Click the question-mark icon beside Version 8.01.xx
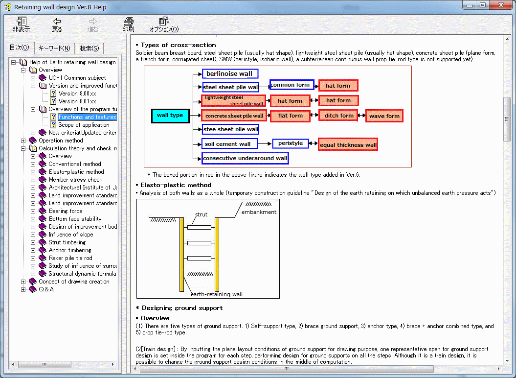 coord(53,101)
